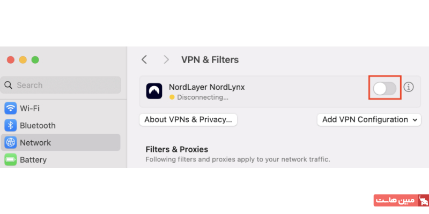The height and width of the screenshot is (214, 429).
Task: Select Bluetooth in the sidebar
Action: [38, 126]
